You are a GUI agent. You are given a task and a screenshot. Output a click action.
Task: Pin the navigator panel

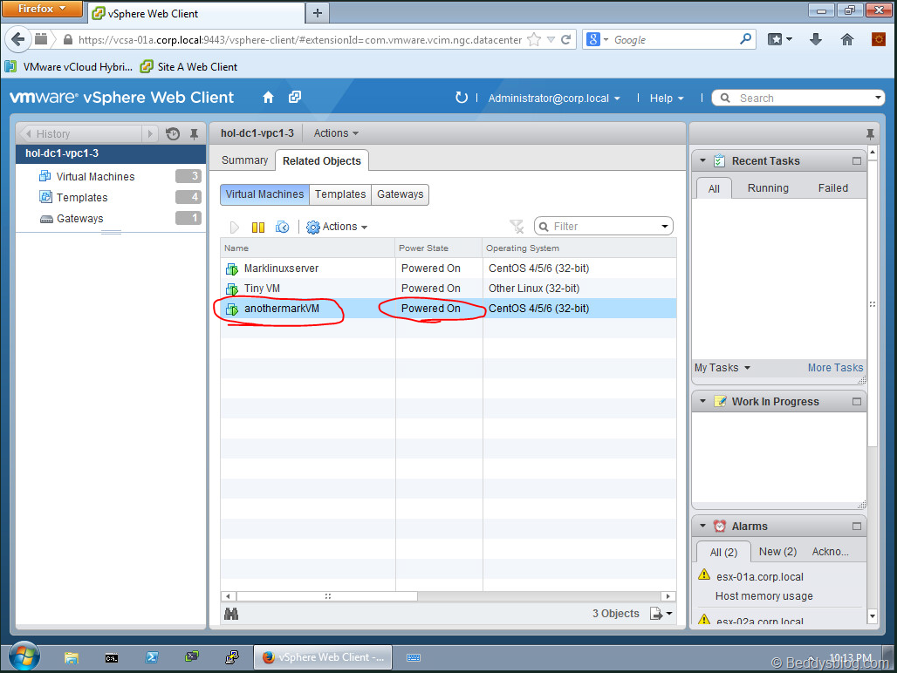click(194, 133)
